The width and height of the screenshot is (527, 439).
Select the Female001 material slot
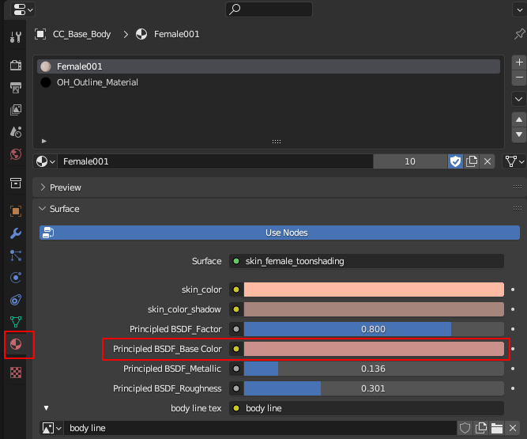click(268, 66)
